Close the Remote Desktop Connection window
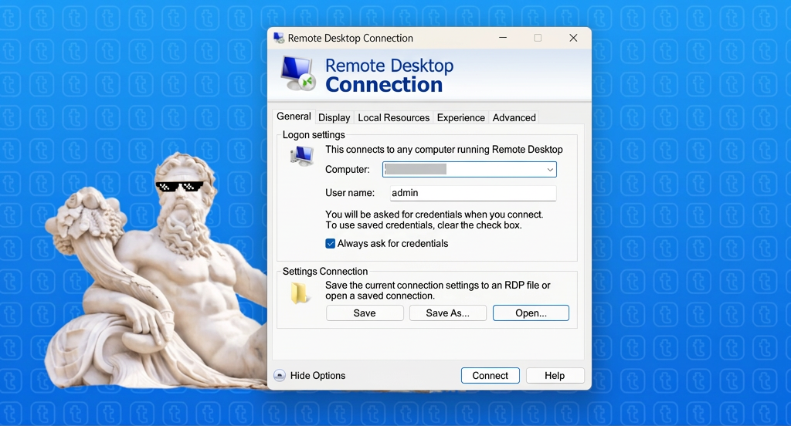This screenshot has height=426, width=791. pyautogui.click(x=573, y=38)
